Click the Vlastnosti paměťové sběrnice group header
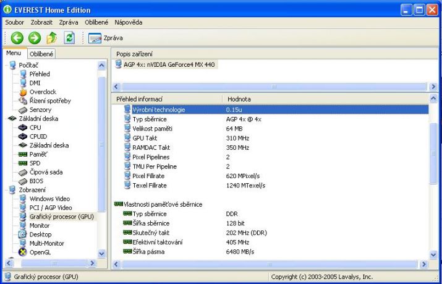 pos(163,204)
